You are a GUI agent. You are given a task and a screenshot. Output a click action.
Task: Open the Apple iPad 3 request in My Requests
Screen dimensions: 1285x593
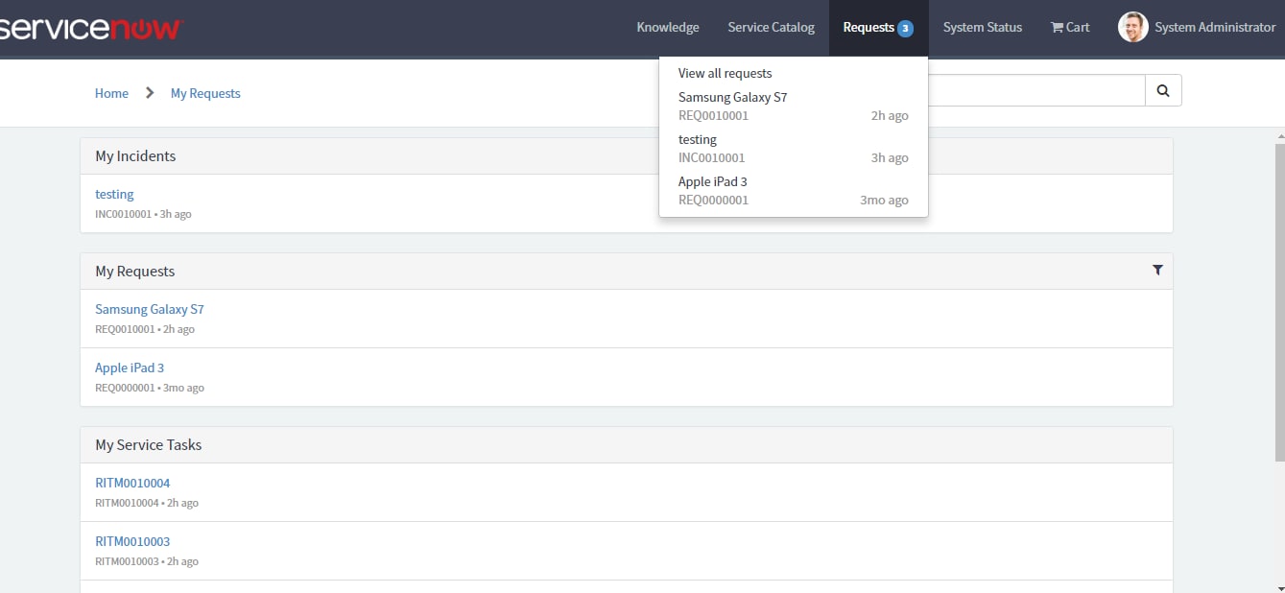click(x=130, y=368)
